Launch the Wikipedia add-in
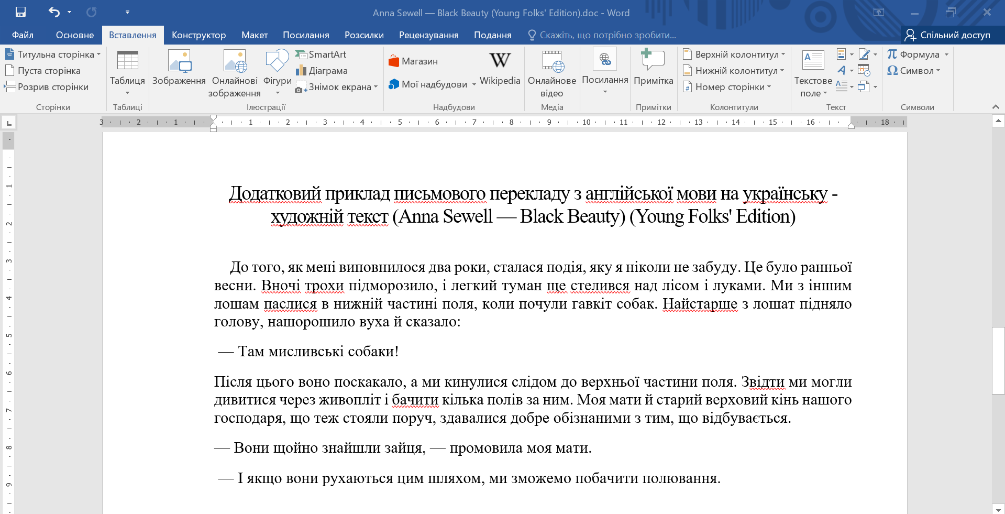 pos(500,68)
